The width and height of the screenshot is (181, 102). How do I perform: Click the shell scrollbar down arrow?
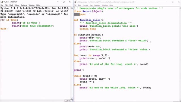click(x=72, y=98)
